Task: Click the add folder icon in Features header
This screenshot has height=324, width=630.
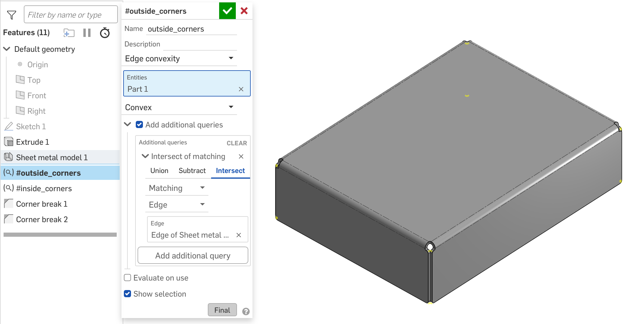Action: coord(69,33)
